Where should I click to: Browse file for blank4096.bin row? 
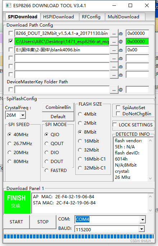pos(114,50)
